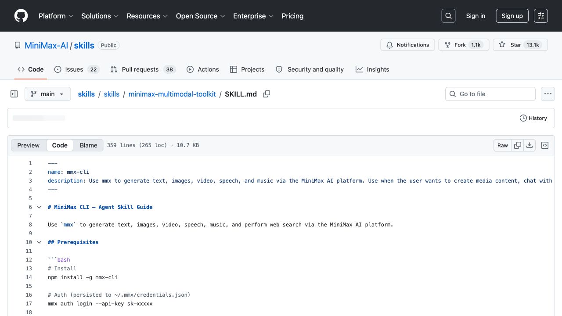The width and height of the screenshot is (562, 316).
Task: Open symbols panel icon
Action: pyautogui.click(x=545, y=145)
